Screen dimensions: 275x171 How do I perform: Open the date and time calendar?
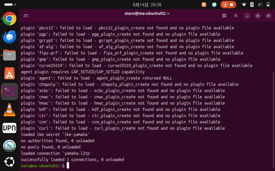pos(147,5)
